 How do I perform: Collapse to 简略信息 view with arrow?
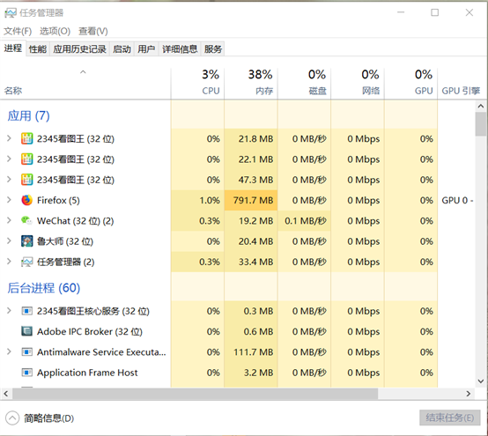click(12, 418)
